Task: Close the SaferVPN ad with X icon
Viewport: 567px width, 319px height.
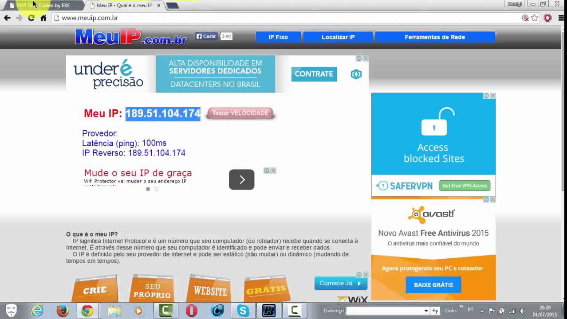Action: coord(492,96)
